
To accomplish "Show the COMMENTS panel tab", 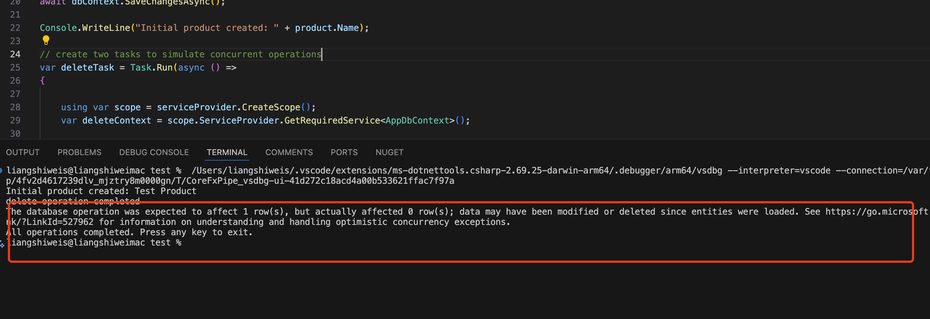I will click(289, 152).
